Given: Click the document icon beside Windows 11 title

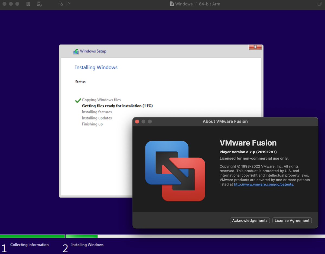Looking at the screenshot, I should point(172,4).
